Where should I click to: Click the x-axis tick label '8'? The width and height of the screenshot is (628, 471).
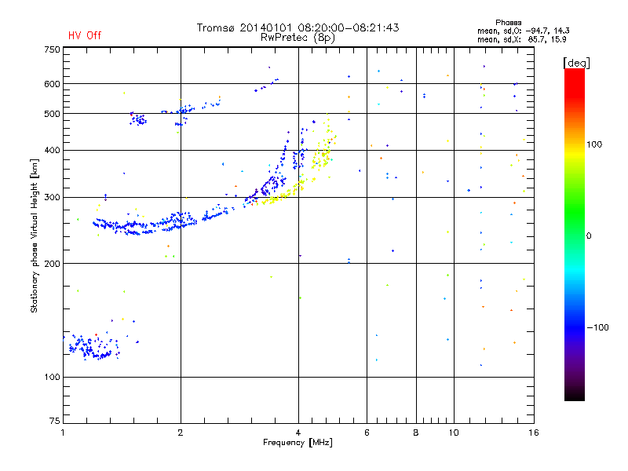[x=416, y=433]
